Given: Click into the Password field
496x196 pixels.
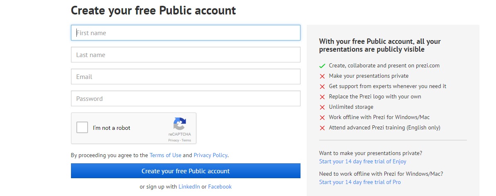Looking at the screenshot, I should 186,99.
